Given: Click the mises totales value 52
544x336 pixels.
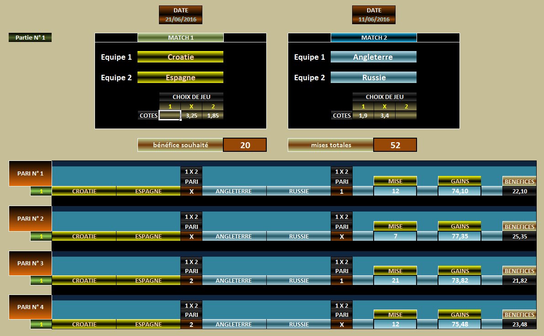Looking at the screenshot, I should (394, 145).
